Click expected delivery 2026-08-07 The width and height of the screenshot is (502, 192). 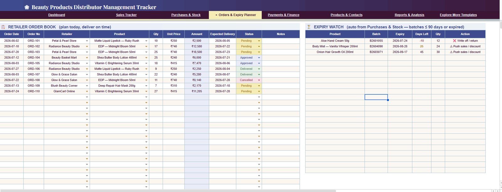[x=222, y=74]
